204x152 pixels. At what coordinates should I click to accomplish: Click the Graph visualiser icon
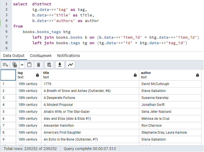click(x=70, y=65)
